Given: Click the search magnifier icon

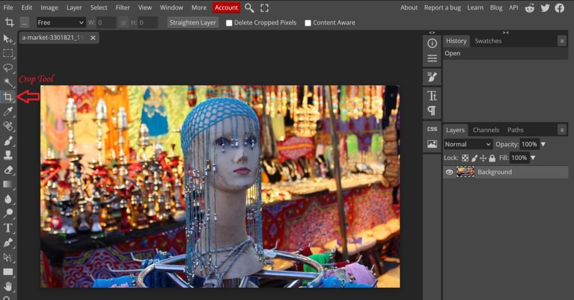Looking at the screenshot, I should click(x=249, y=8).
